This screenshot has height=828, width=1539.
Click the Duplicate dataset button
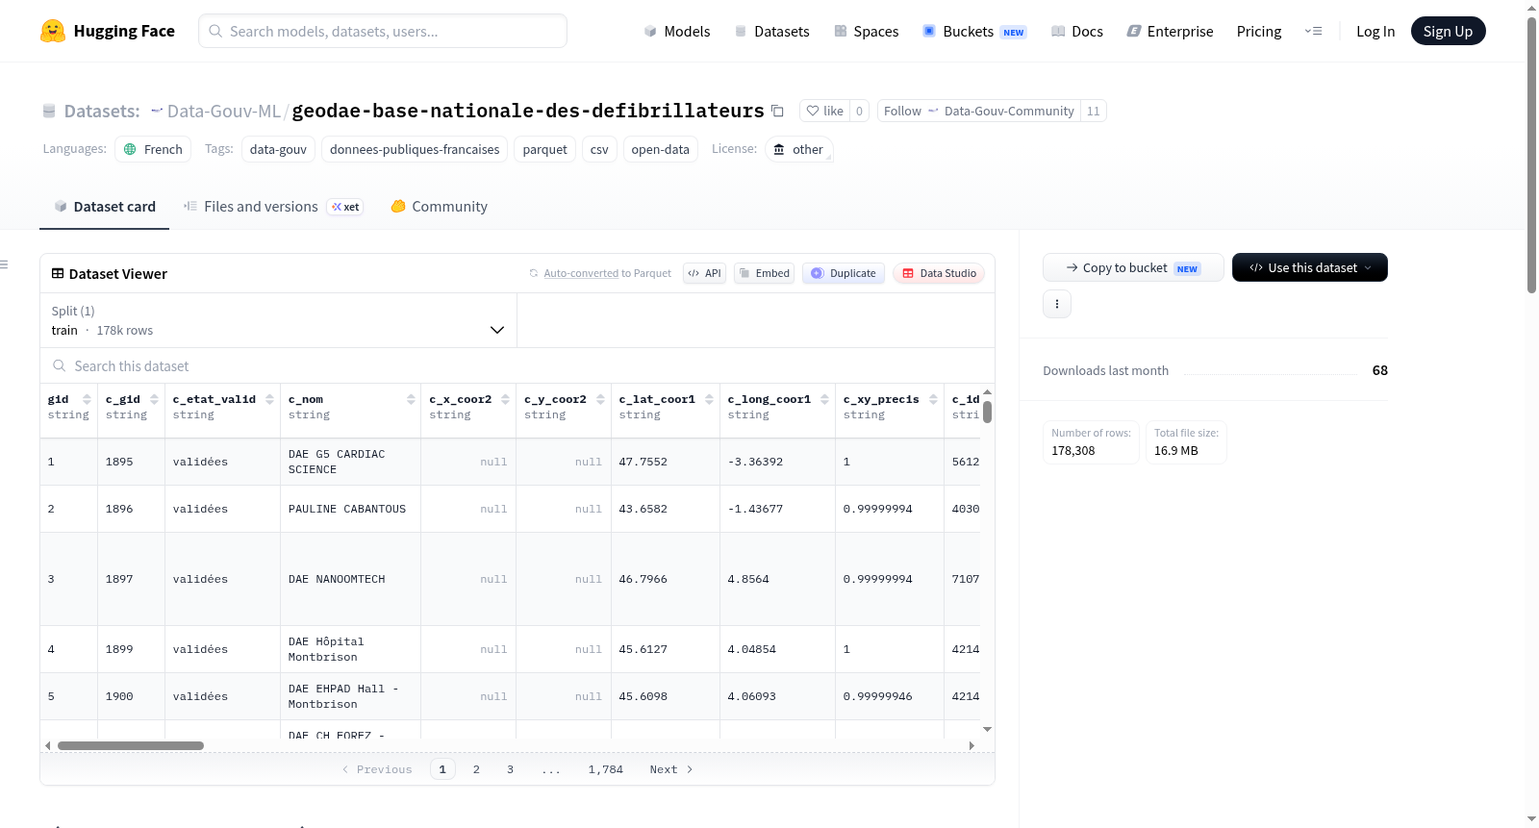point(844,273)
